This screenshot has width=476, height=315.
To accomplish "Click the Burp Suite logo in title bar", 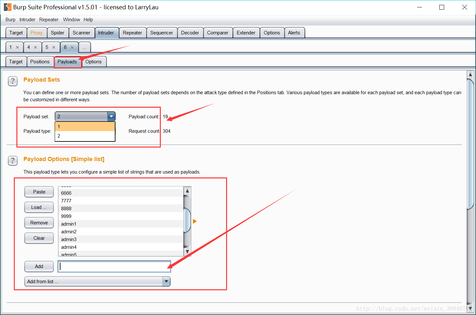I will point(7,7).
